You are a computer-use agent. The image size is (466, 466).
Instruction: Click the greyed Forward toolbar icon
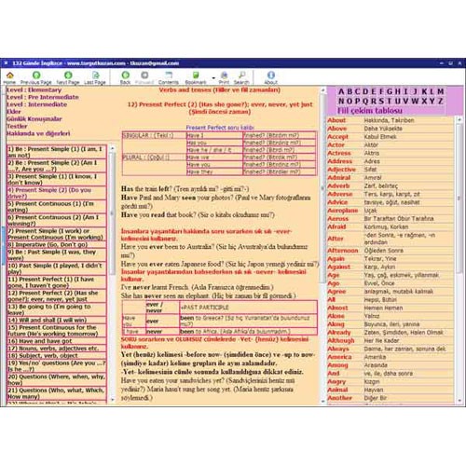click(144, 75)
